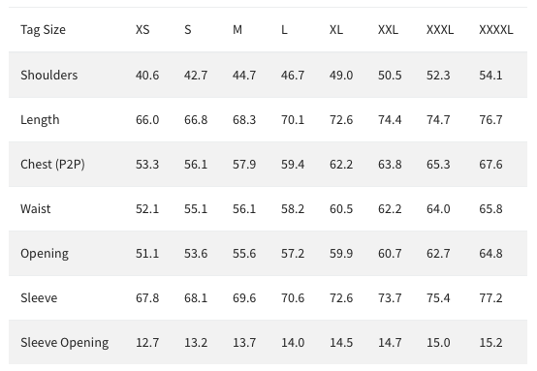Click Sleeve Opening value 15.0 for XXXL
The image size is (537, 371).
438,343
